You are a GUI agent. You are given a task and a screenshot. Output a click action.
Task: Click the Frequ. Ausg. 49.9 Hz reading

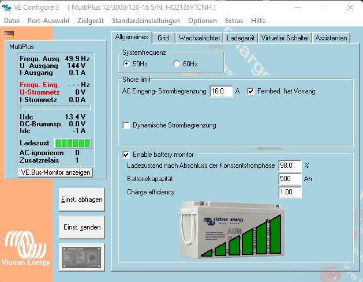pyautogui.click(x=55, y=58)
